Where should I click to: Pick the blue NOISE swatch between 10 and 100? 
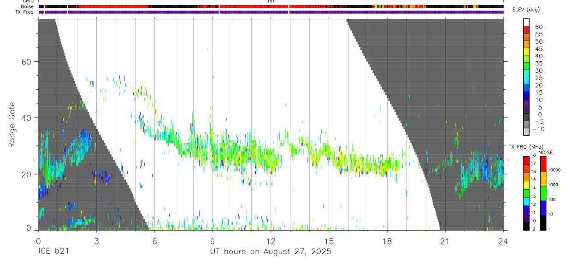tap(543, 207)
